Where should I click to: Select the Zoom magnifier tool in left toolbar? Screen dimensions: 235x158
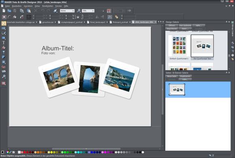[x=4, y=77]
